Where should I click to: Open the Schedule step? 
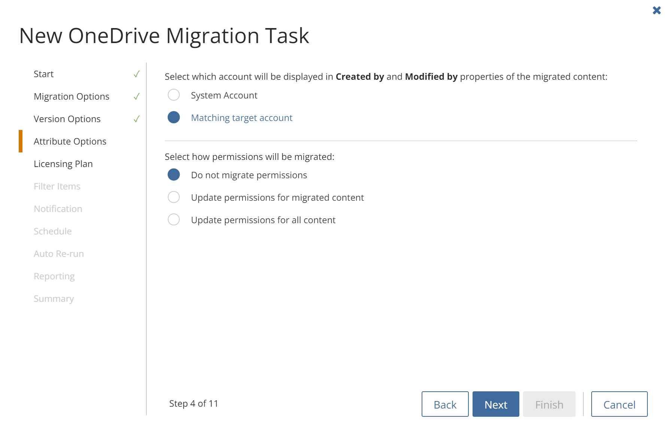(x=53, y=231)
